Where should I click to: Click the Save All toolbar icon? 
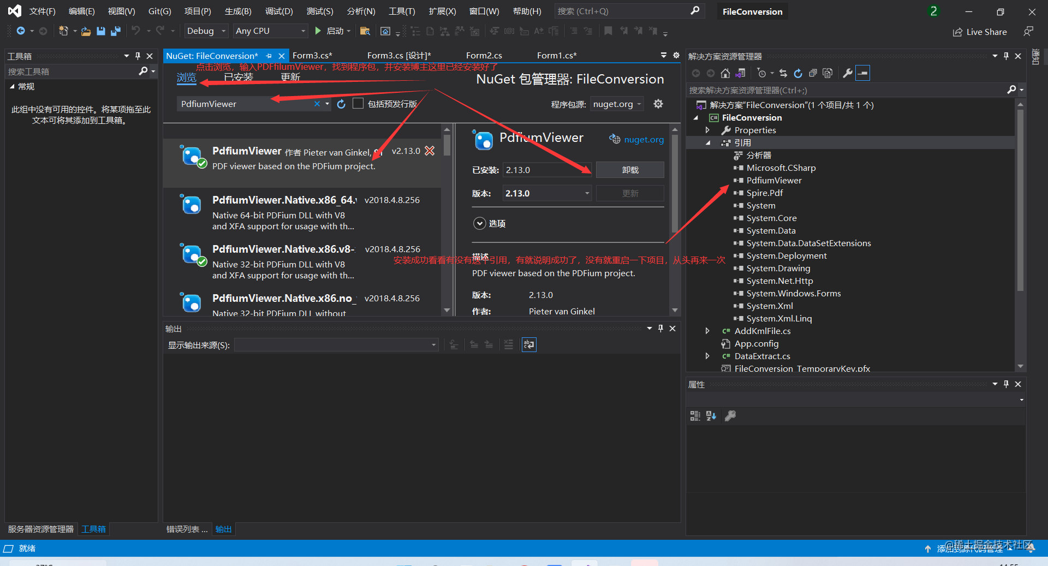pos(115,31)
